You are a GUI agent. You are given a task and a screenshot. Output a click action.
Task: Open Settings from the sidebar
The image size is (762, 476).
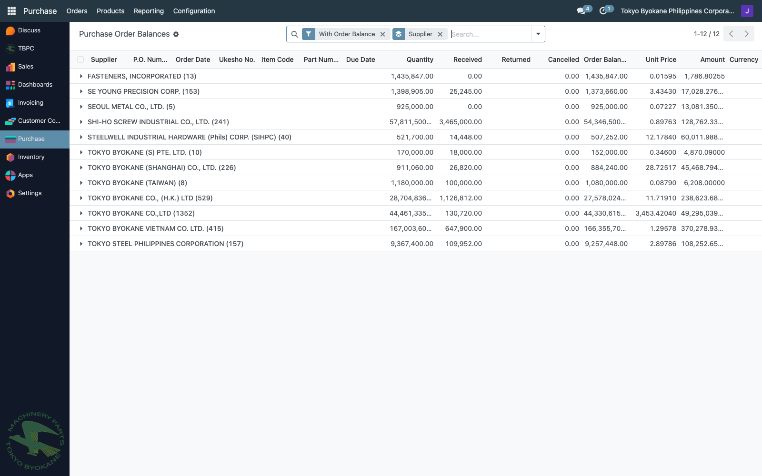click(35, 193)
